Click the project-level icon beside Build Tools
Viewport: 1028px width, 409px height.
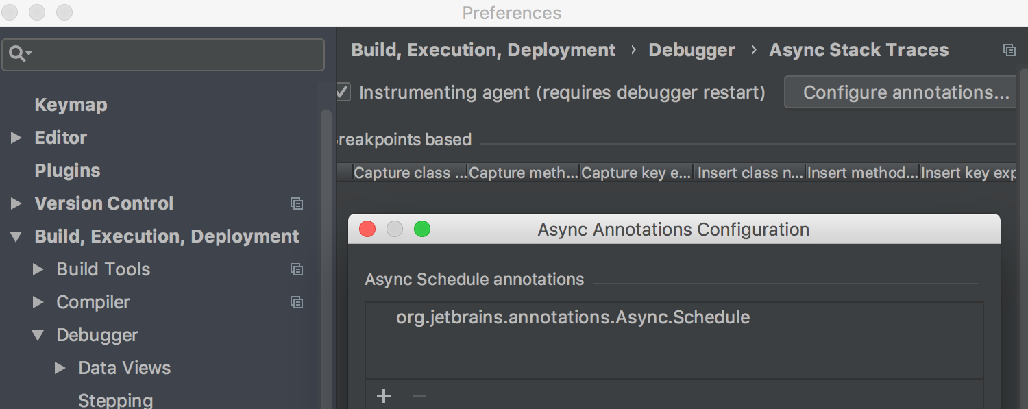(x=297, y=269)
